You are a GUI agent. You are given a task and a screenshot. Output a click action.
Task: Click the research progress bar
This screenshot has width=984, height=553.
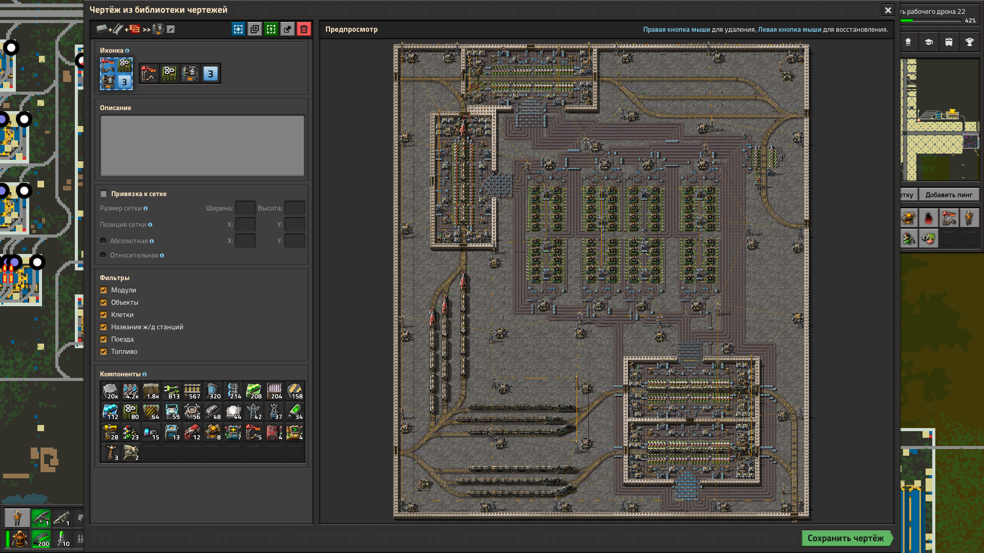coord(931,21)
